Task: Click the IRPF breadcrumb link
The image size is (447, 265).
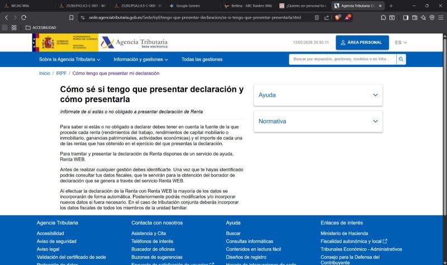Action: click(x=61, y=73)
